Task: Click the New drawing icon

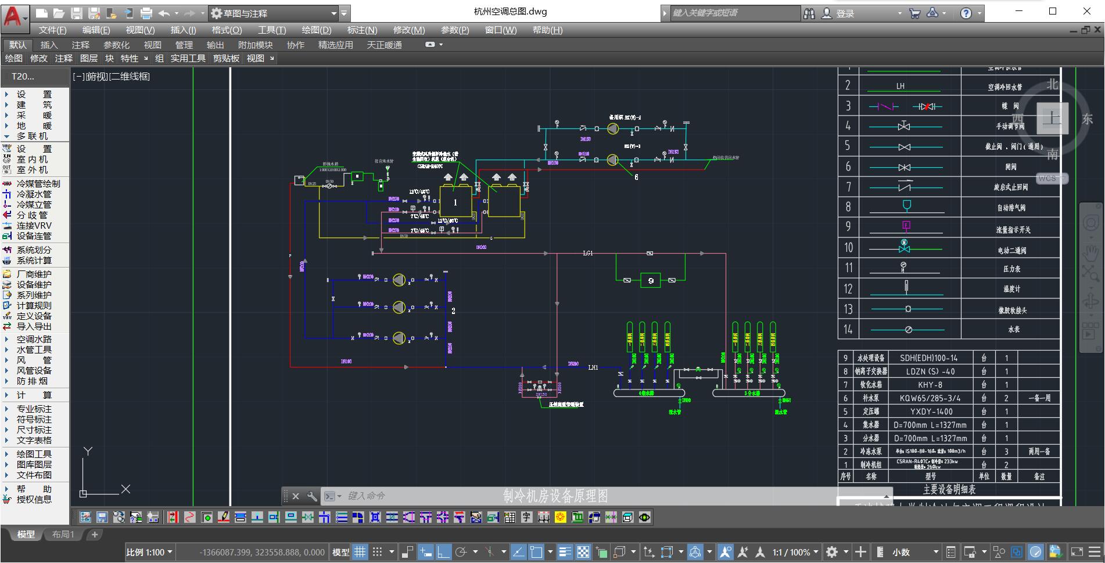Action: pyautogui.click(x=41, y=13)
